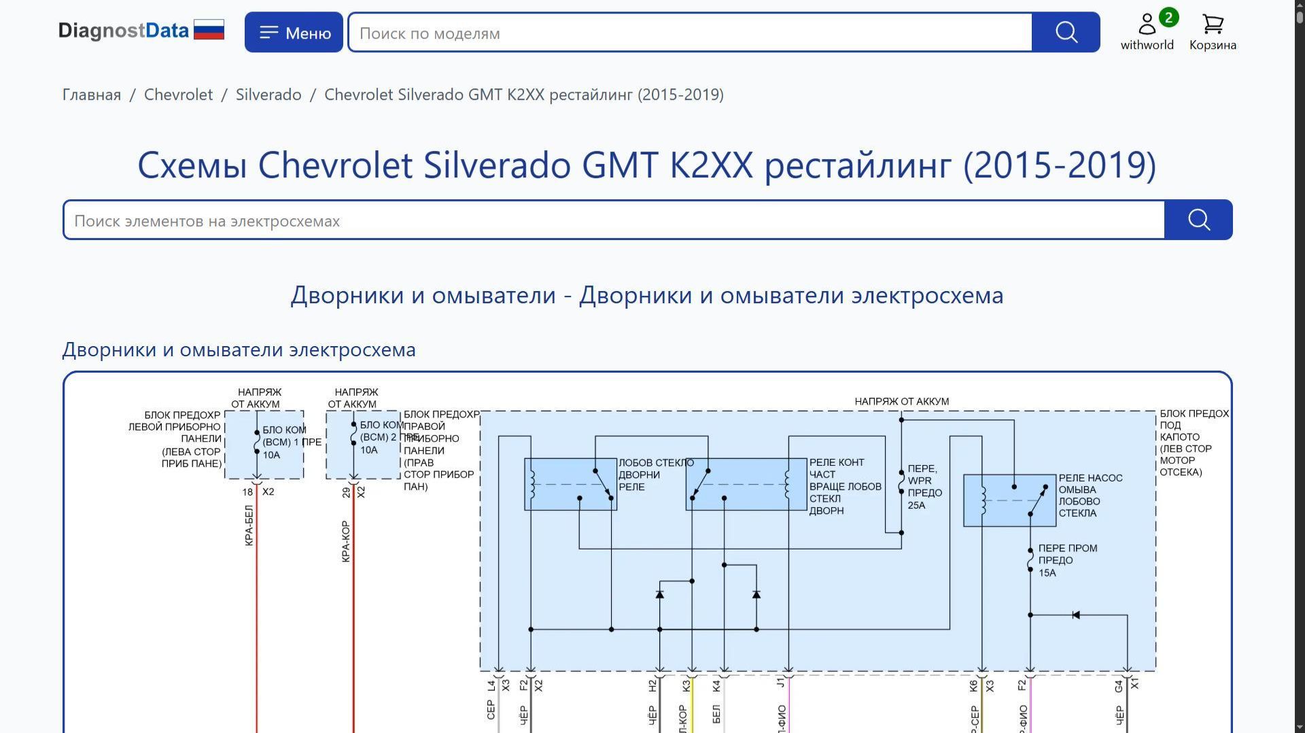Open the Chevrolet breadcrumb link
This screenshot has width=1305, height=733.
pos(178,95)
